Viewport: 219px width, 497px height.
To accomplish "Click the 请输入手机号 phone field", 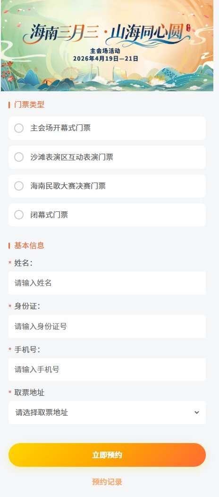I will click(107, 370).
